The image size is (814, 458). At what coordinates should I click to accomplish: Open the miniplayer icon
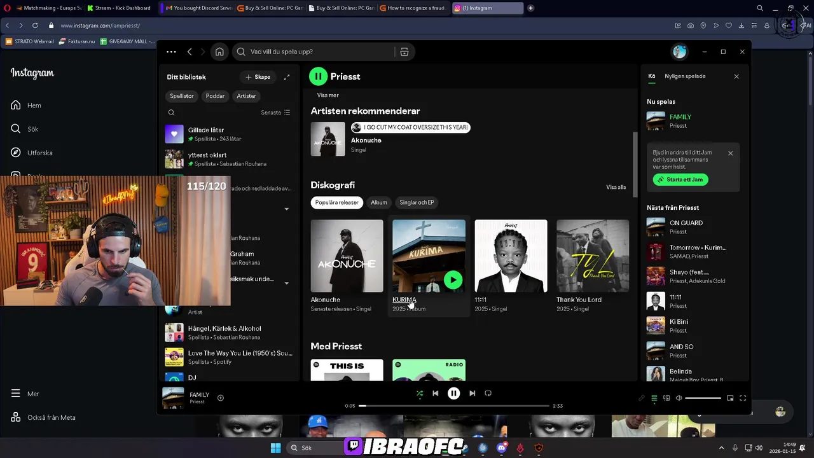click(730, 398)
